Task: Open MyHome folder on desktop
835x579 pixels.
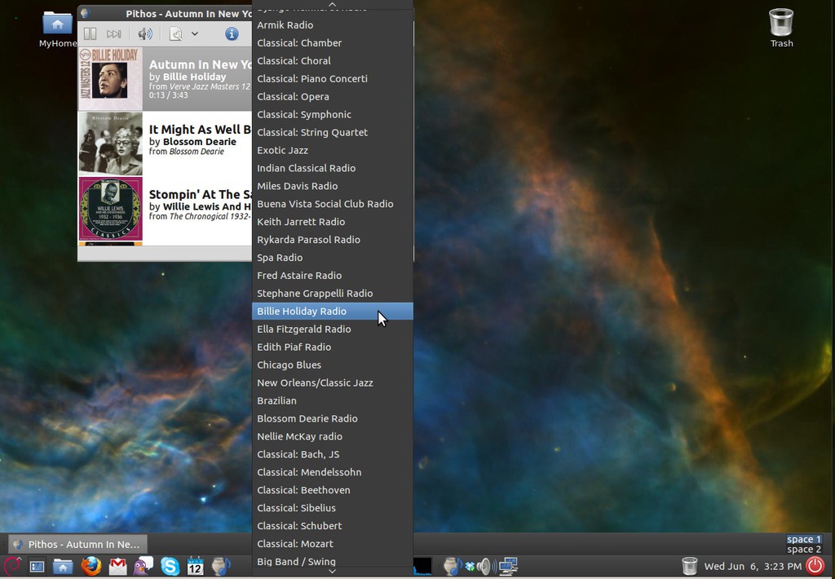Action: tap(58, 29)
